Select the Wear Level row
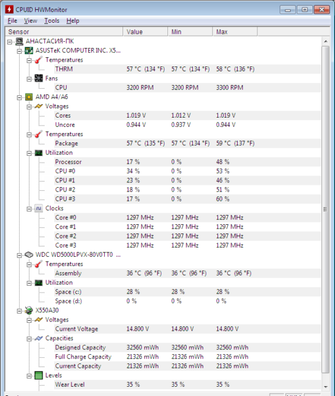This screenshot has width=335, height=396. 188,385
